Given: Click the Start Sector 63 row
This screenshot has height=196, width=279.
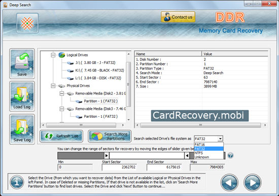Looking at the screenshot, I should [x=201, y=77].
